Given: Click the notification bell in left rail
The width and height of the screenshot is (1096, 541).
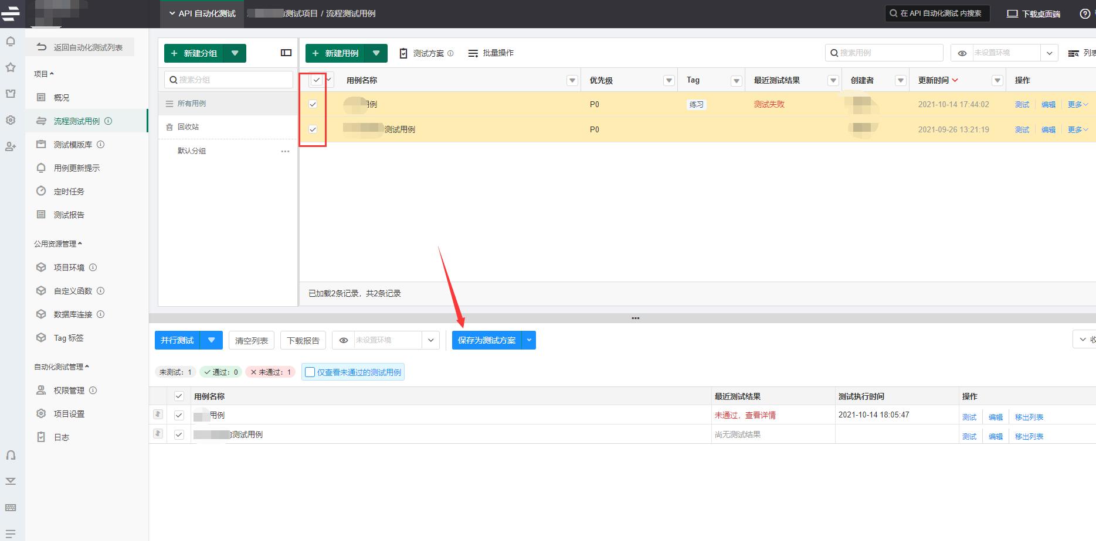Looking at the screenshot, I should tap(11, 42).
